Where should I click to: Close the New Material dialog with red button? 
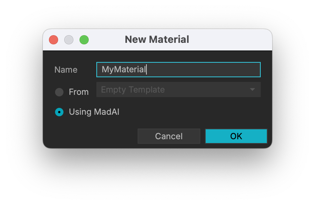coord(54,40)
